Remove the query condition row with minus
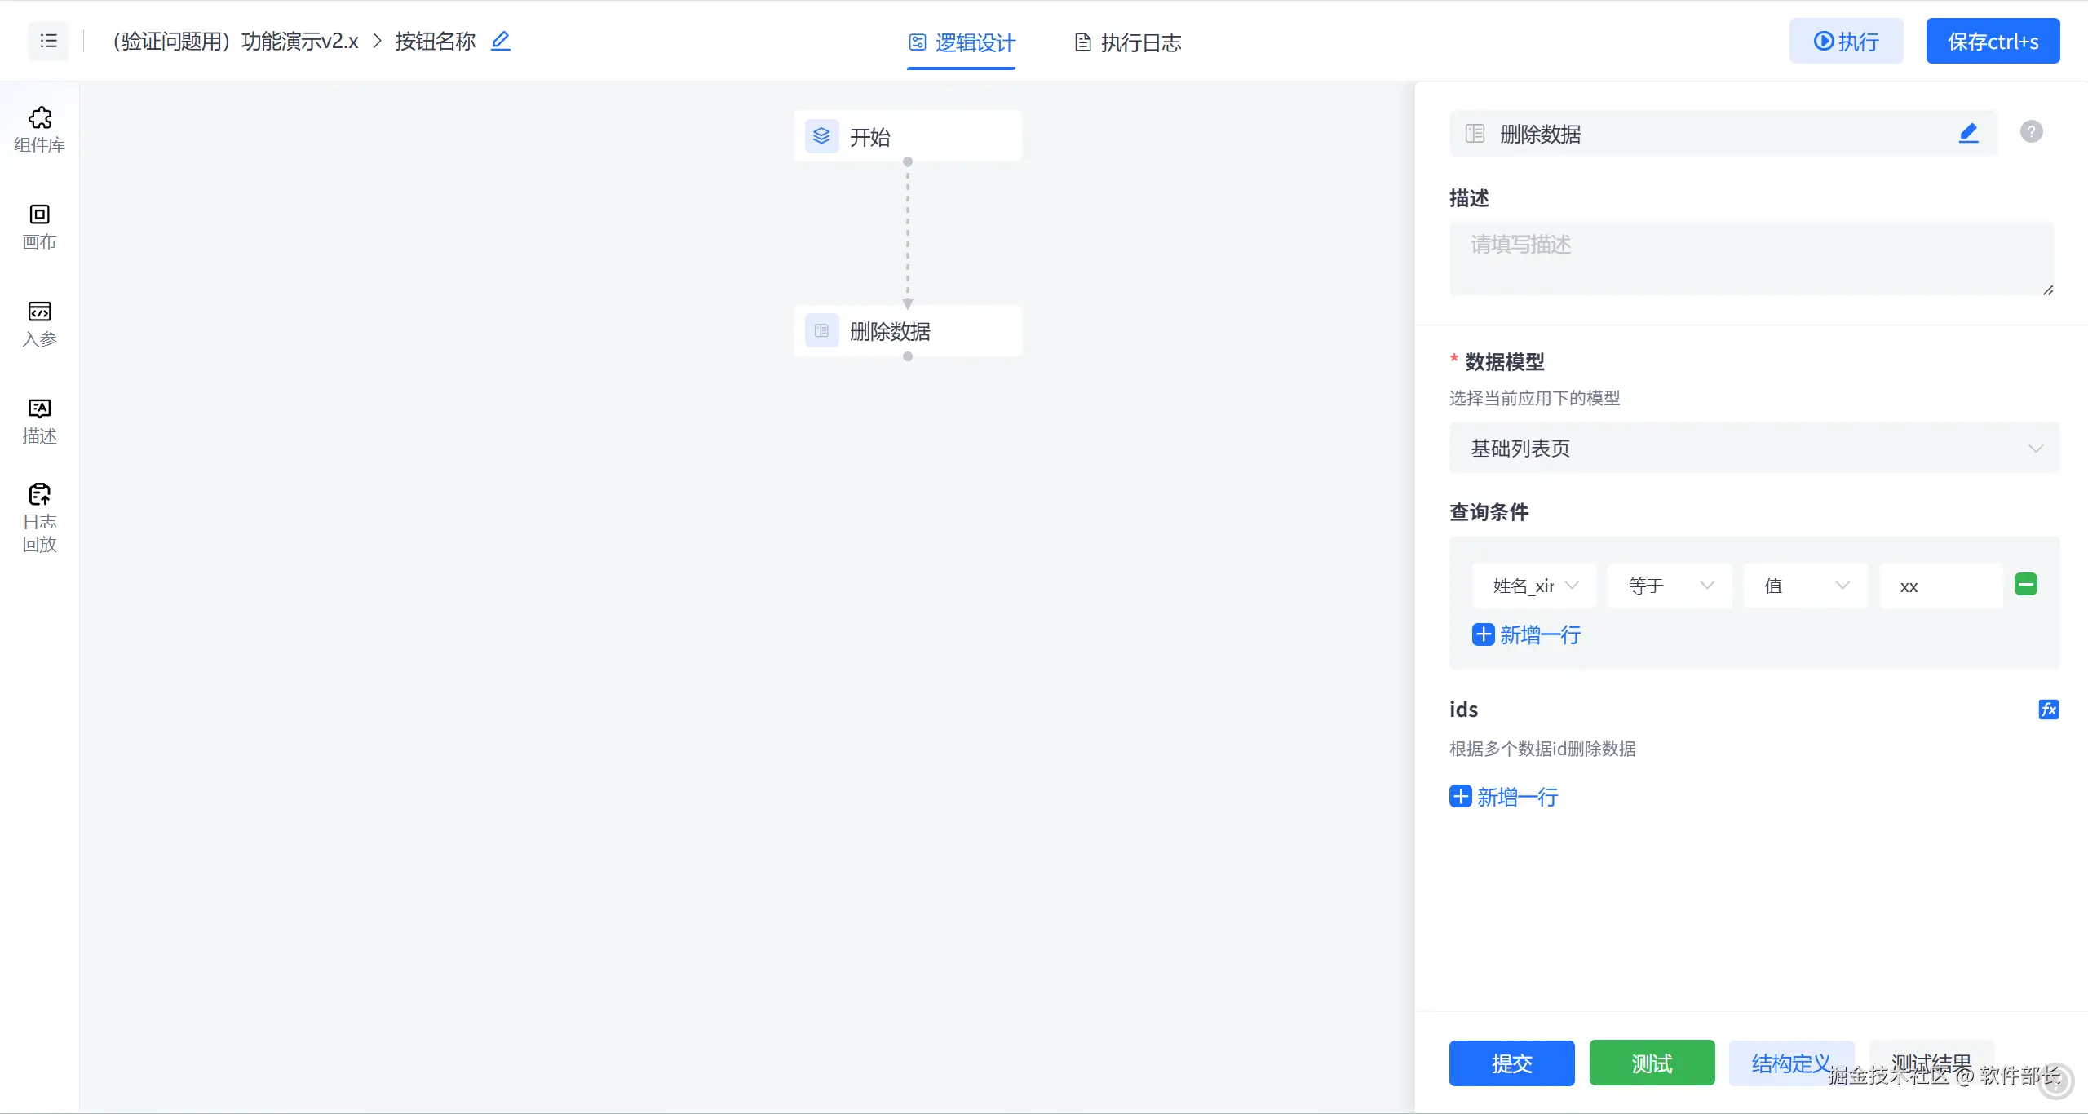 pyautogui.click(x=2025, y=584)
